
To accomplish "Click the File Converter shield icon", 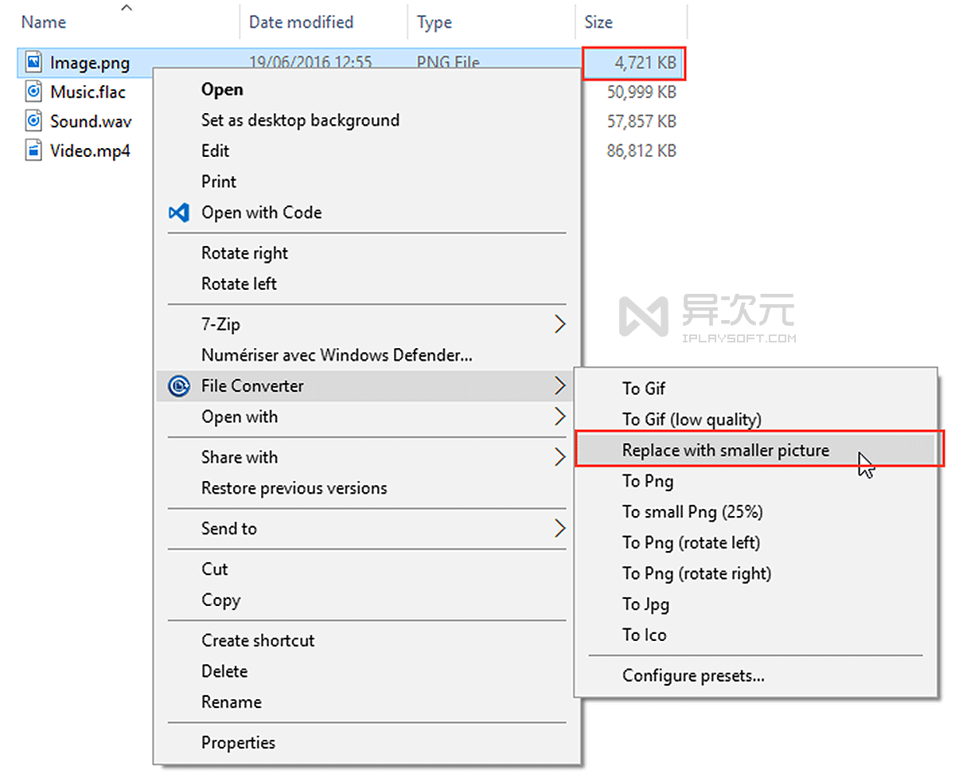I will click(179, 386).
